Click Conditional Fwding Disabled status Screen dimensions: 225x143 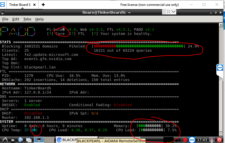click(123, 105)
